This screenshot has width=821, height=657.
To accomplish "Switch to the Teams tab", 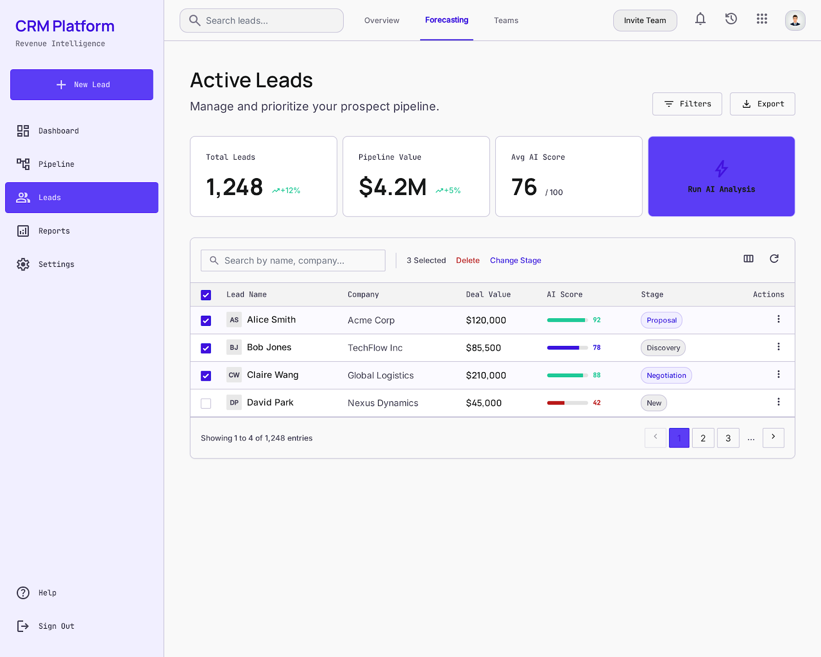I will coord(506,21).
